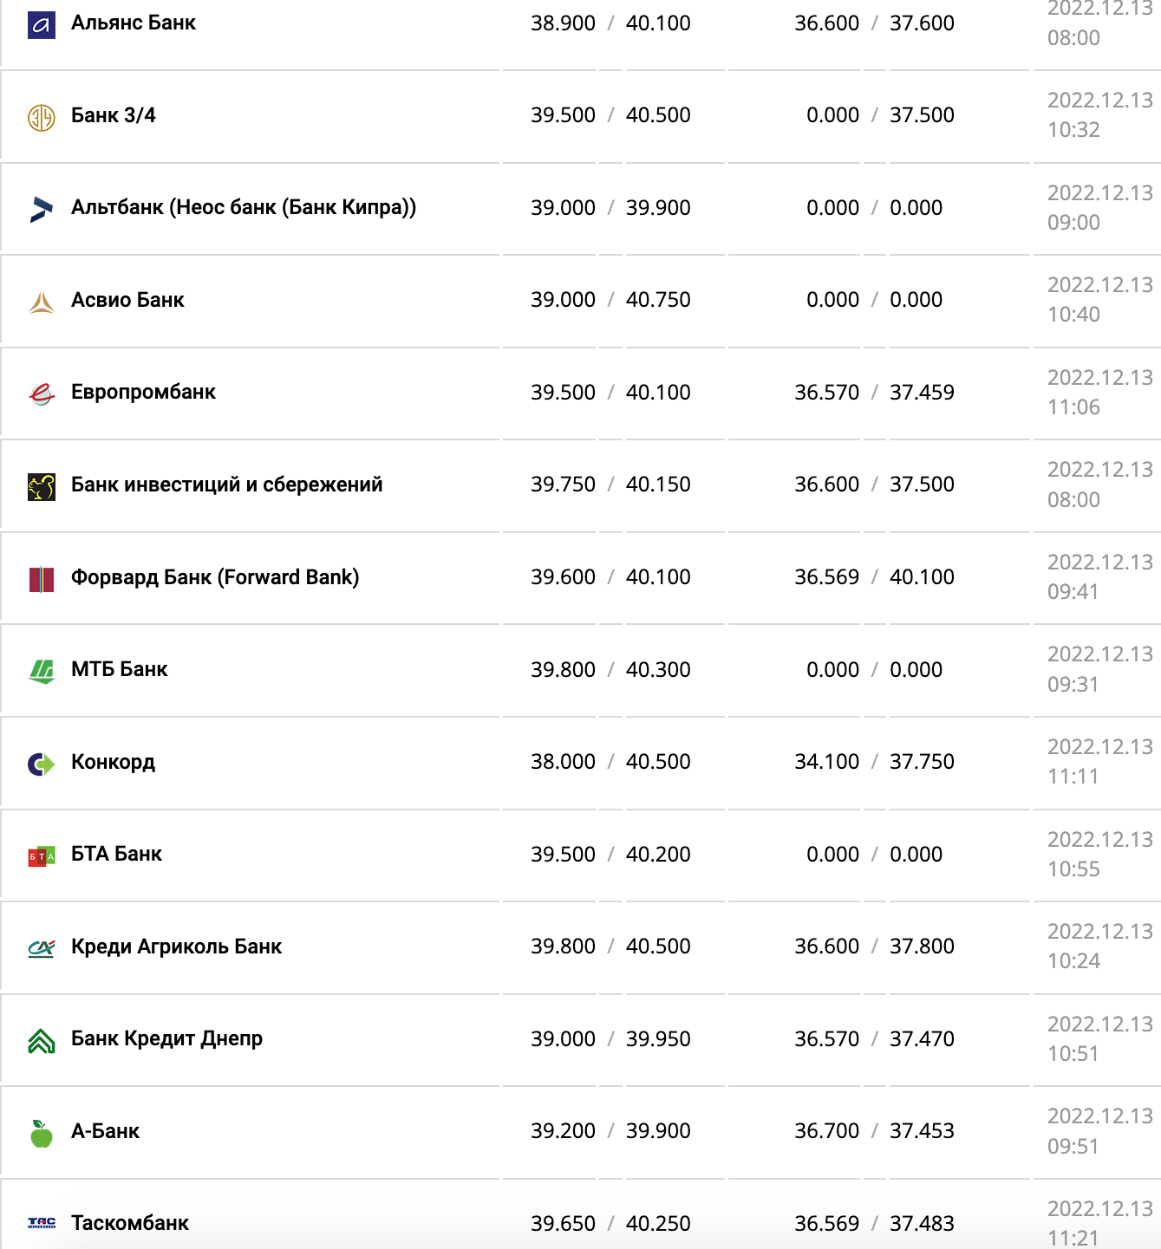Click the Конкорд bank name
1161x1249 pixels.
tap(113, 762)
